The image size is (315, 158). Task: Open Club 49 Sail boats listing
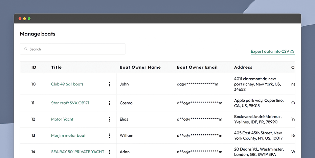67,84
